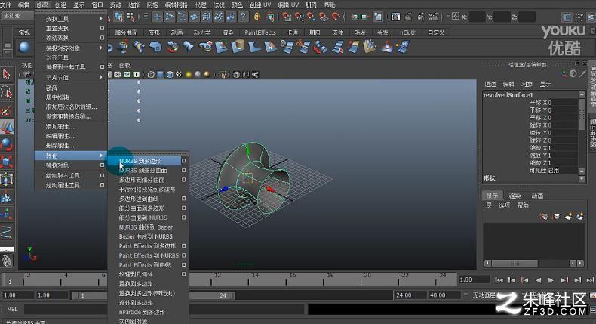Viewport: 596px width, 324px height.
Task: Click the 居中枢轴 menu command
Action: pyautogui.click(x=57, y=97)
